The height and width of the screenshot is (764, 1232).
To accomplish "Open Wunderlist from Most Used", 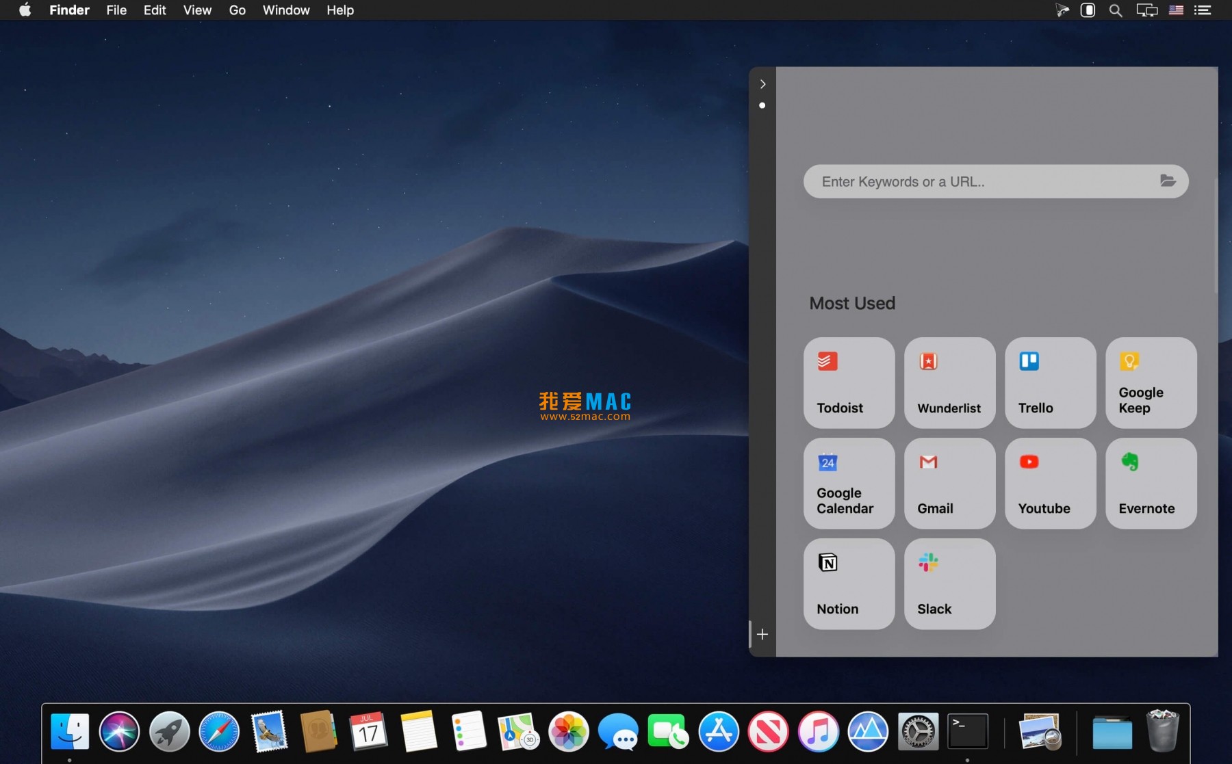I will click(x=949, y=382).
